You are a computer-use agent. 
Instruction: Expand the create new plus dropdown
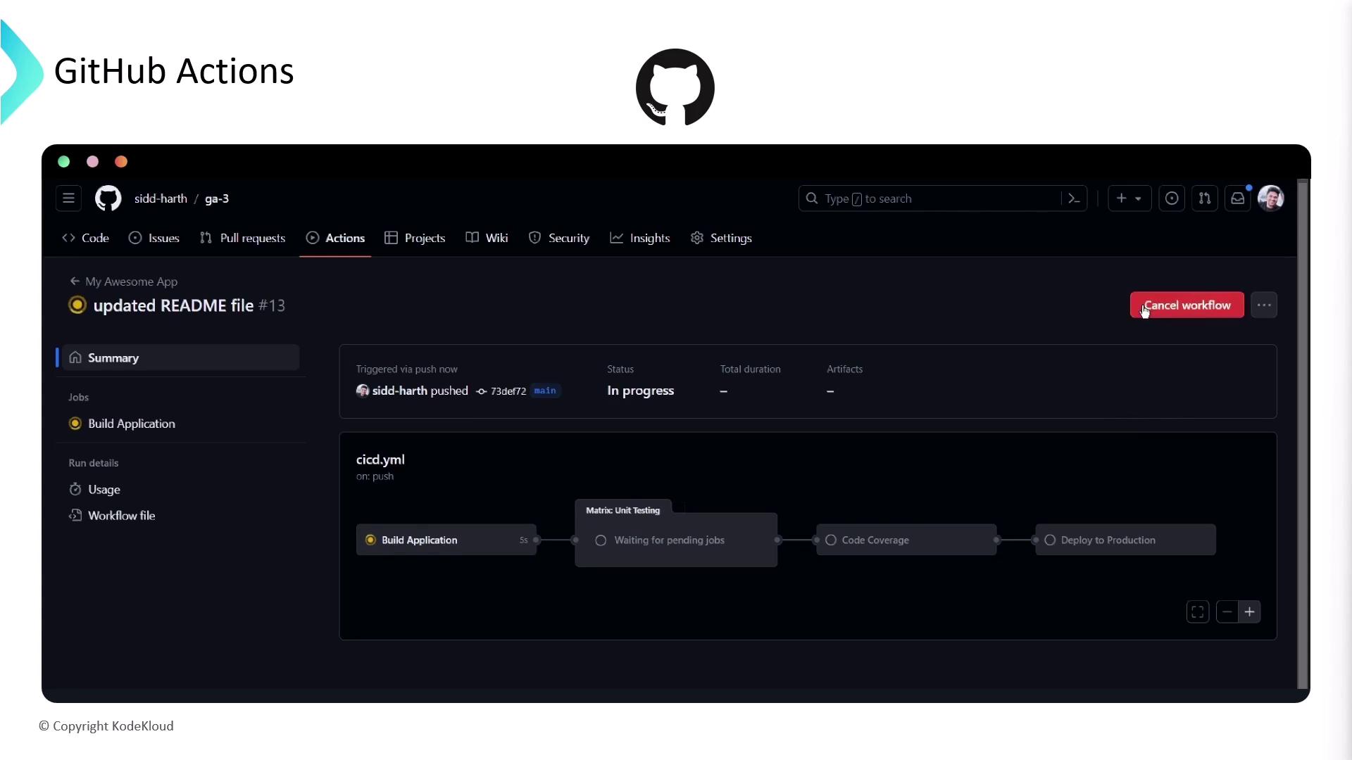pyautogui.click(x=1129, y=198)
